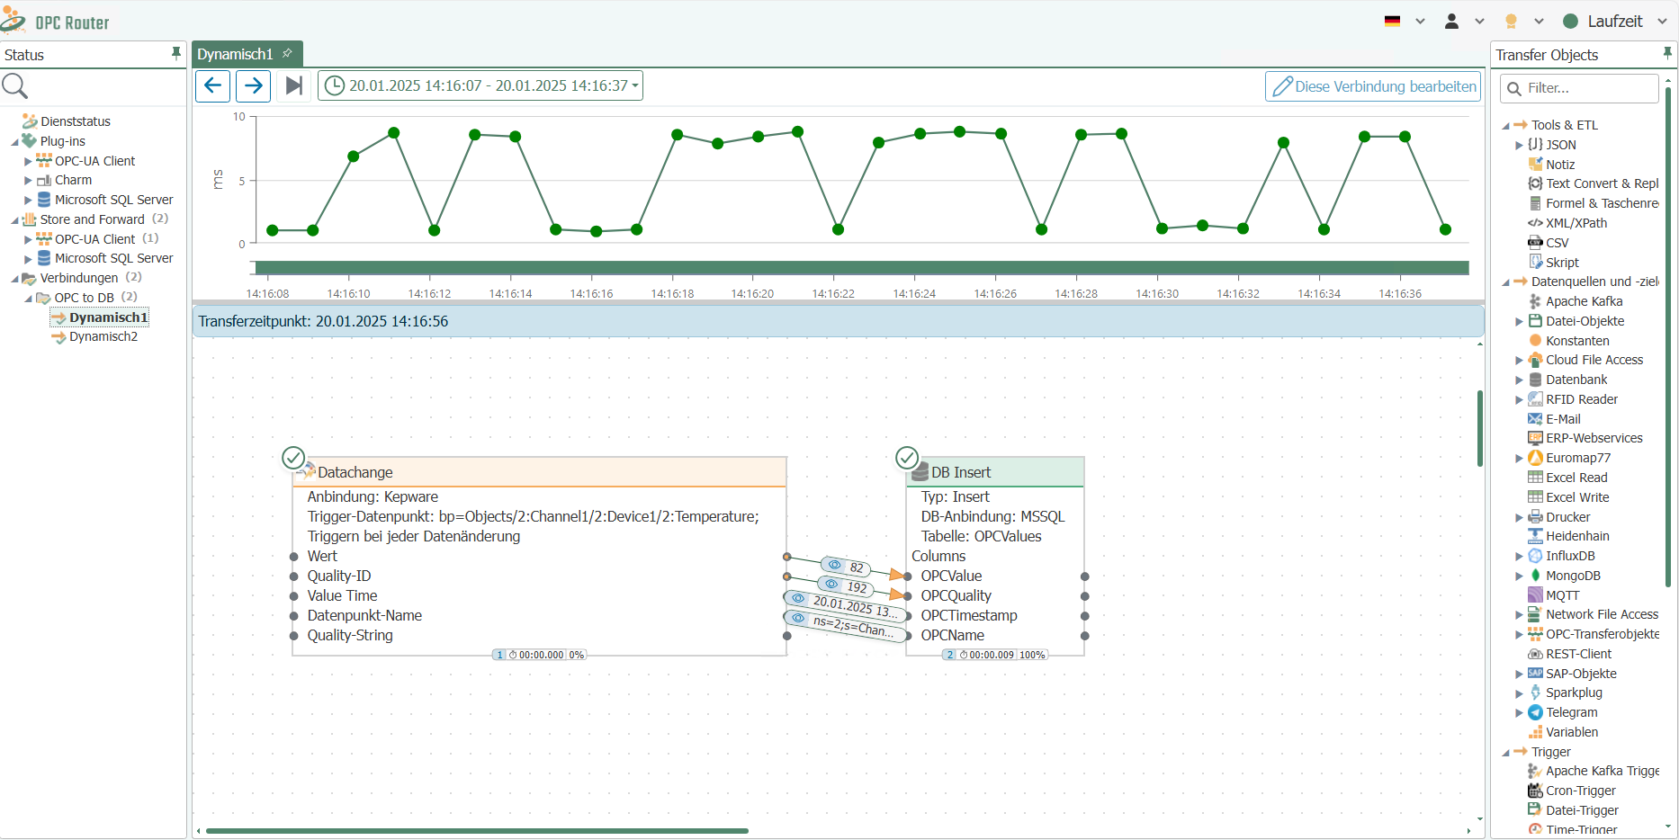The height and width of the screenshot is (840, 1679).
Task: Open the time range dropdown
Action: coord(480,85)
